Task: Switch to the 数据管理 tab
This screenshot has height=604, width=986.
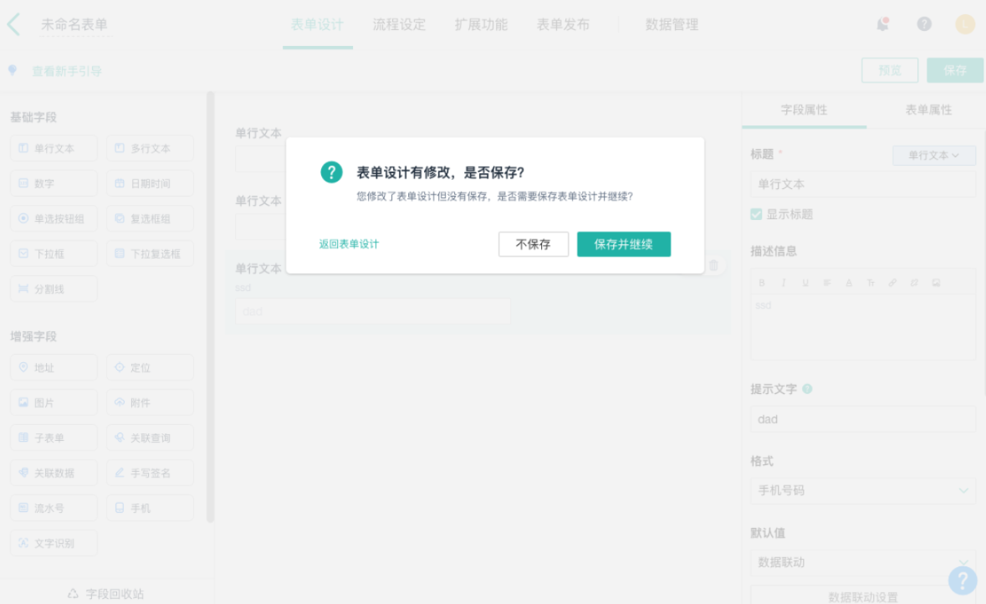Action: pos(672,24)
